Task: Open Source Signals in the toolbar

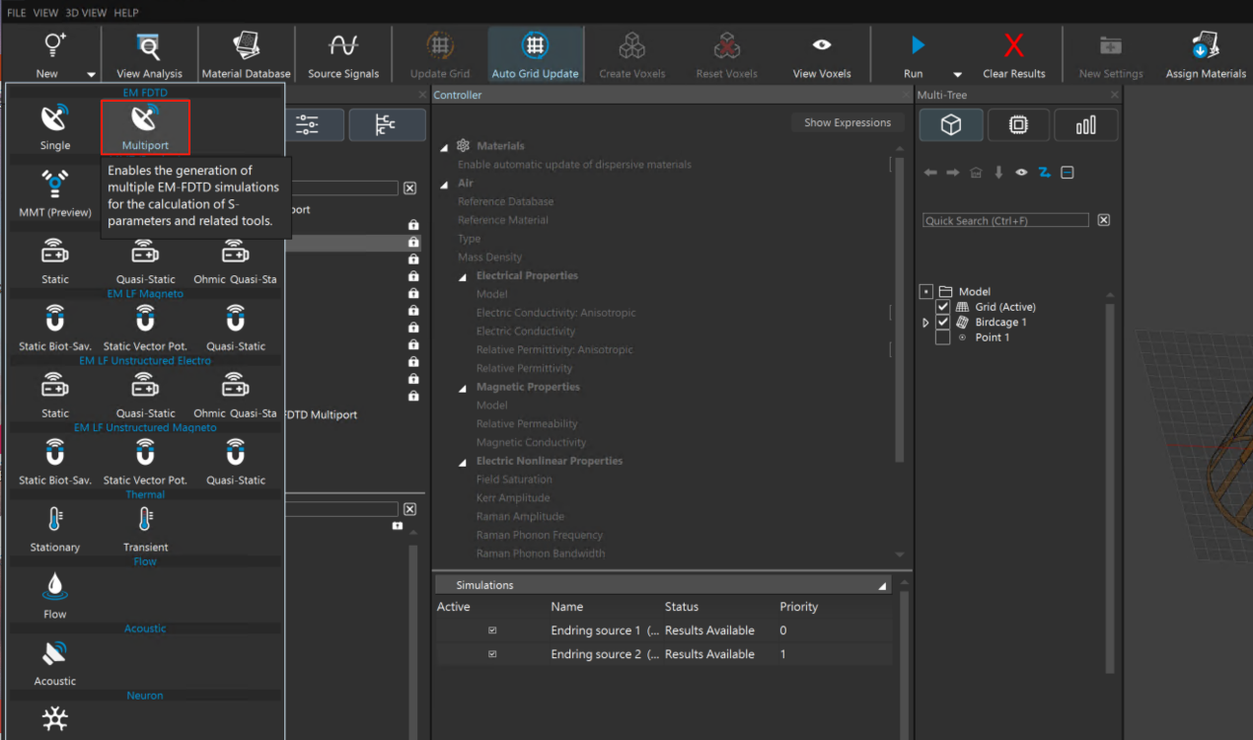Action: point(343,55)
